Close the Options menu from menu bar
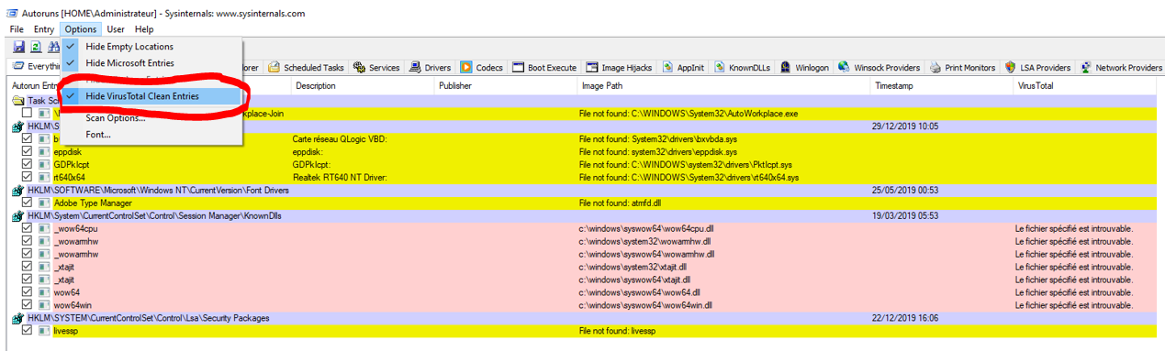The width and height of the screenshot is (1165, 351). pos(81,29)
